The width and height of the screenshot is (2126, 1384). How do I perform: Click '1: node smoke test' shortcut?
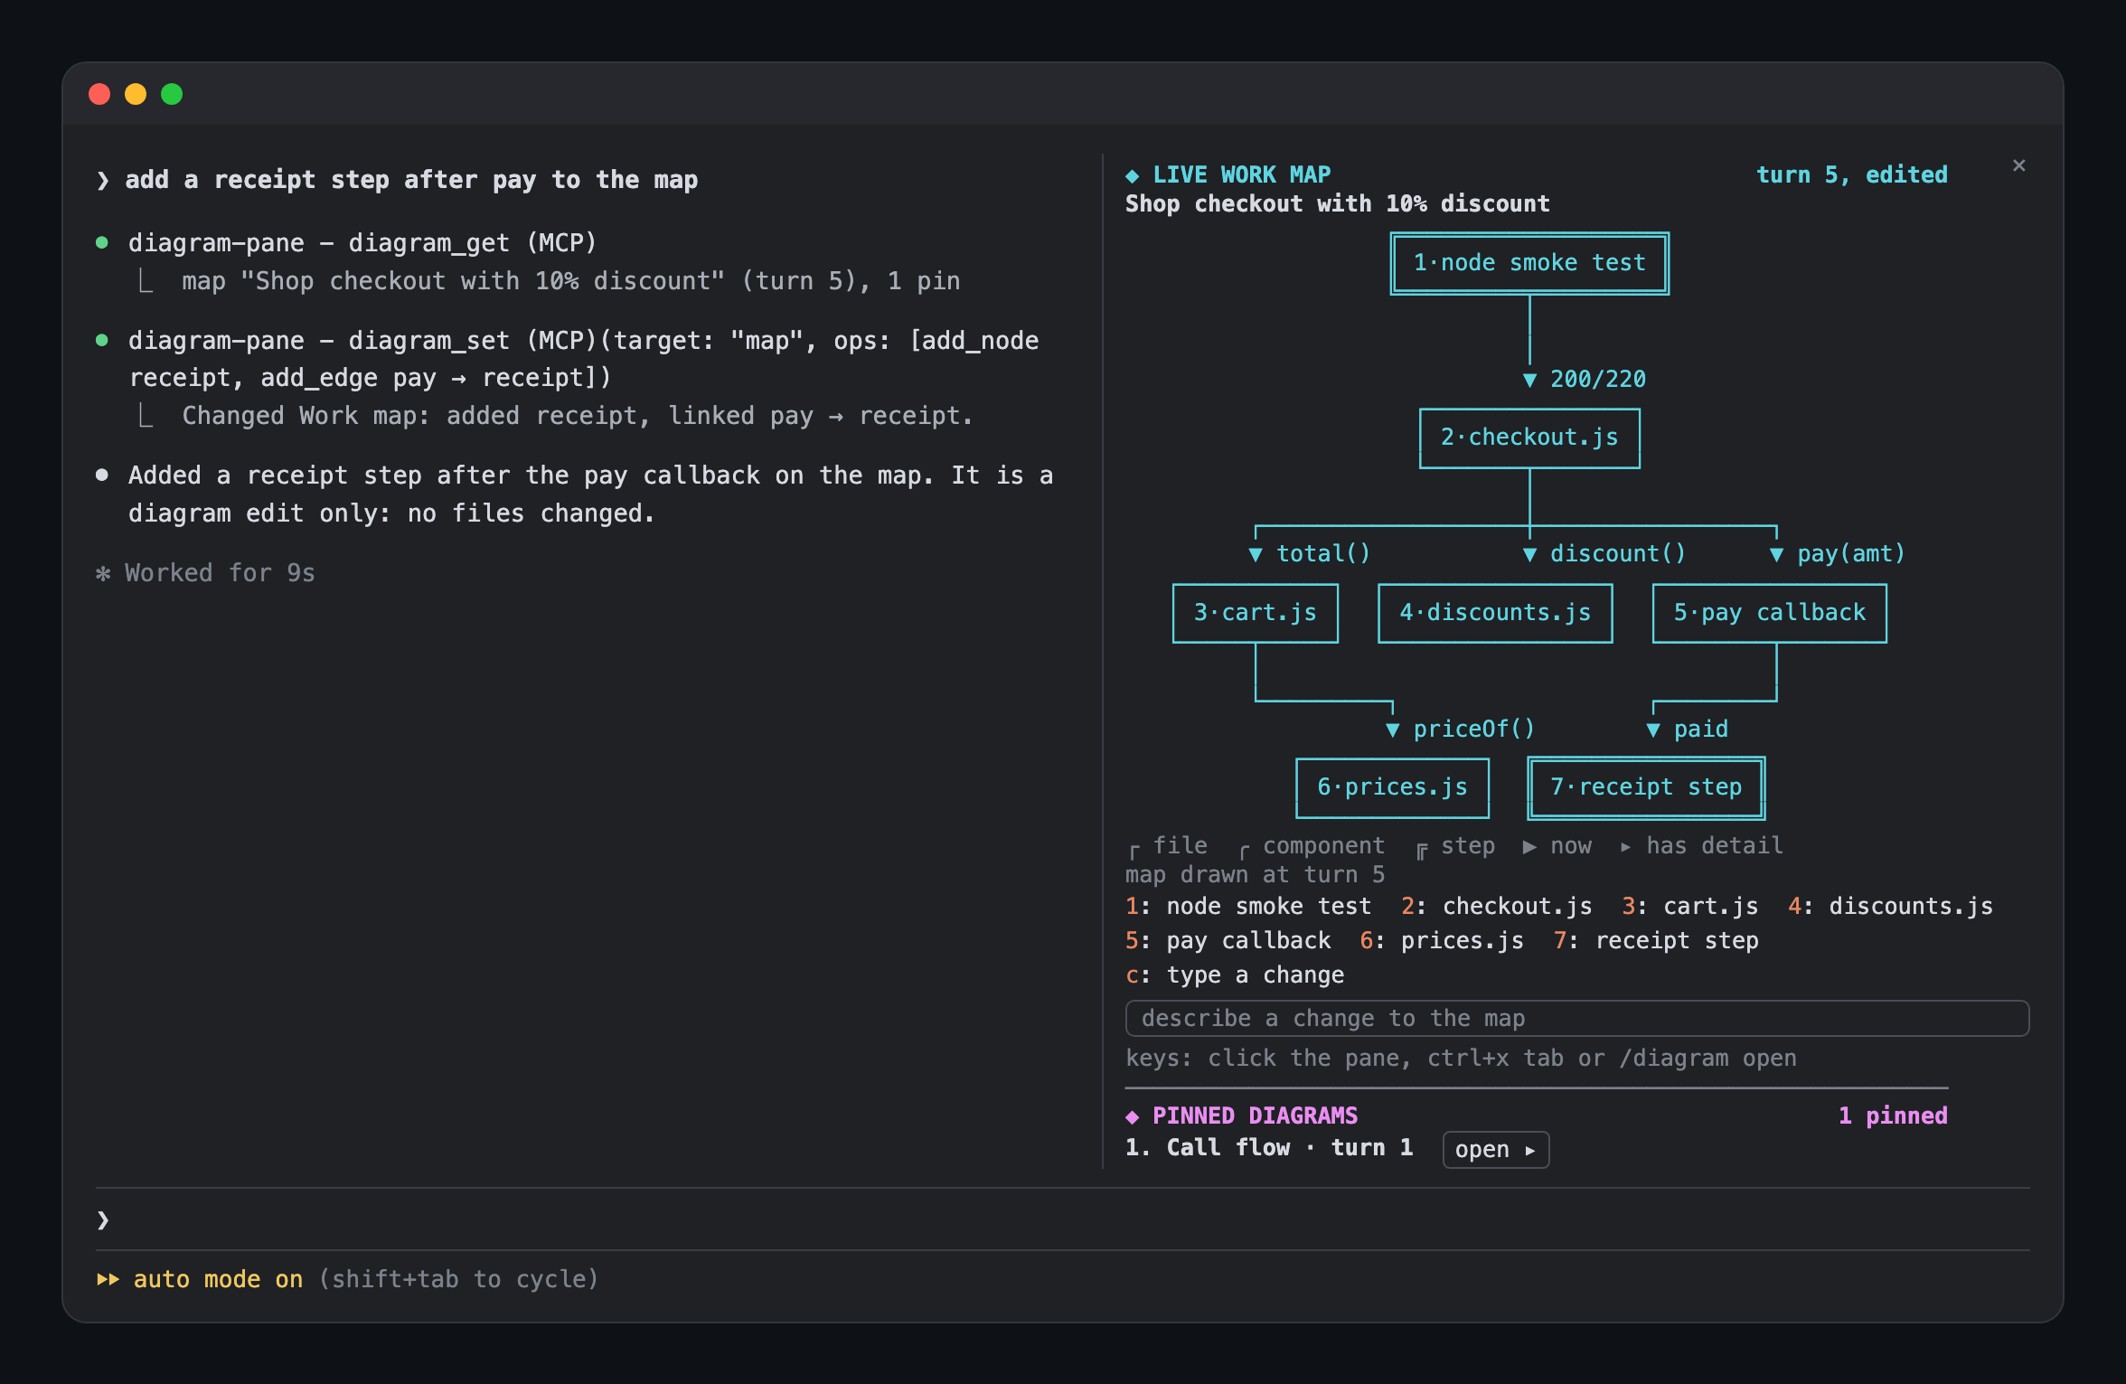(1247, 907)
